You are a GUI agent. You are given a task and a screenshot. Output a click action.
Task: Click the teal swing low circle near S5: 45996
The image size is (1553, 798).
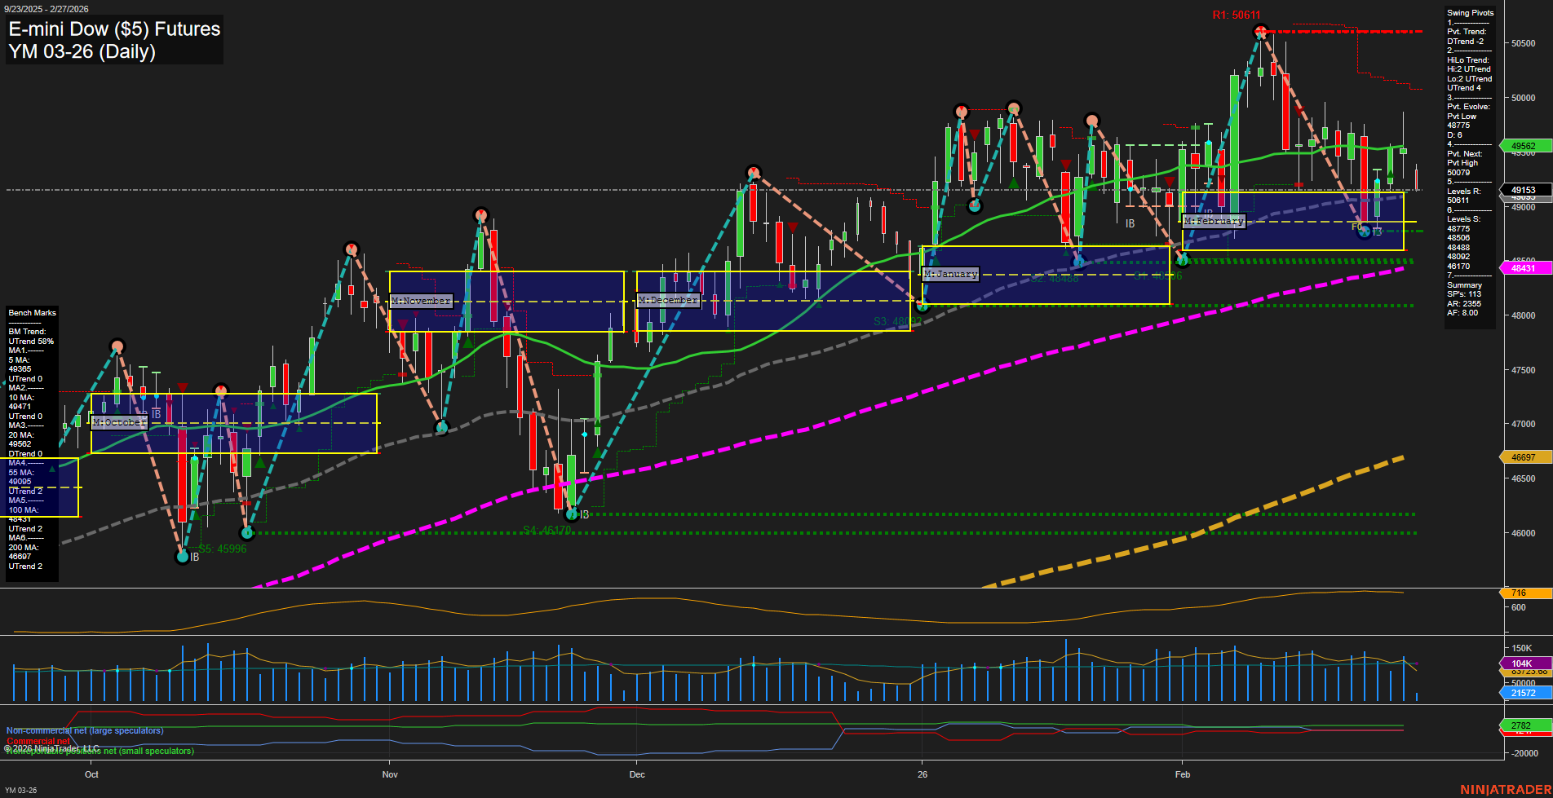pos(183,558)
